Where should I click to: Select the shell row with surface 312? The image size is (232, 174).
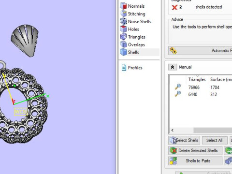click(x=201, y=94)
